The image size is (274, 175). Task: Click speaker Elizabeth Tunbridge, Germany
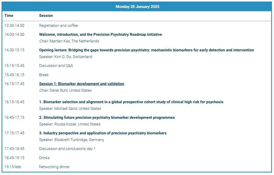(x=79, y=140)
